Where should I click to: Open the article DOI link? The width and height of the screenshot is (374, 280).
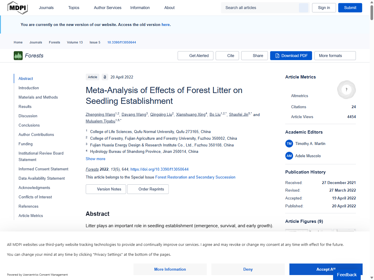[x=159, y=169]
